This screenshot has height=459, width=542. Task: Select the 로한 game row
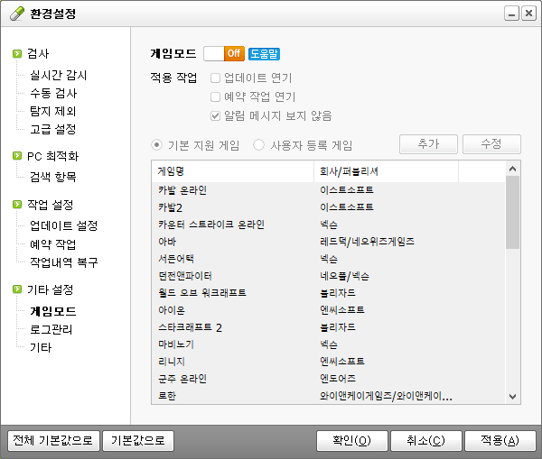pyautogui.click(x=329, y=396)
